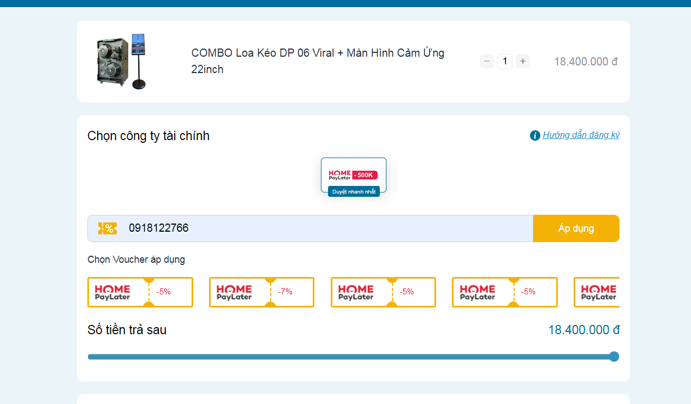This screenshot has height=404, width=691.
Task: Click the quantity field showing 1
Action: click(x=505, y=61)
